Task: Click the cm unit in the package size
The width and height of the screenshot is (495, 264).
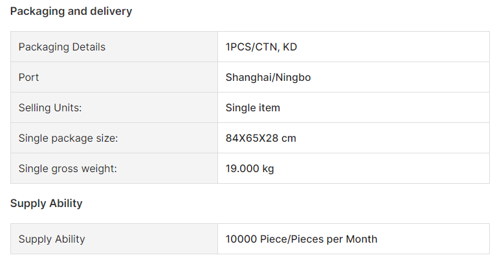Action: (x=289, y=138)
